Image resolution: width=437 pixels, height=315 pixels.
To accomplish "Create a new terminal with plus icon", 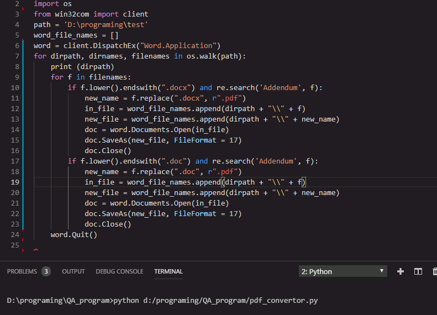I will click(401, 271).
